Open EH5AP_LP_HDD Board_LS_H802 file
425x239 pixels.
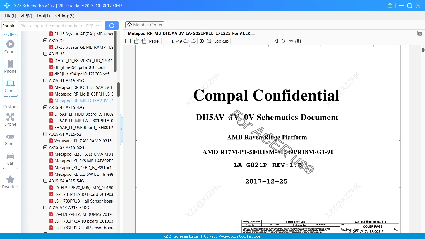click(81, 114)
